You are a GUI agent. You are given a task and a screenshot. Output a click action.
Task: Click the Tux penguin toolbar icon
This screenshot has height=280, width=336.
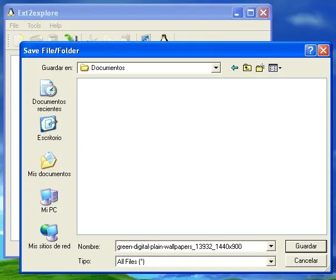coord(164,38)
